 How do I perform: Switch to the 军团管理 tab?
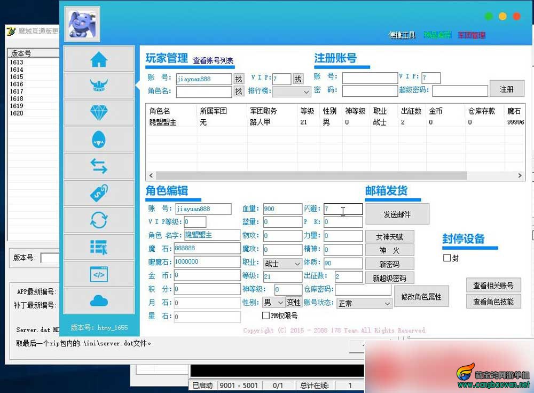(x=471, y=35)
